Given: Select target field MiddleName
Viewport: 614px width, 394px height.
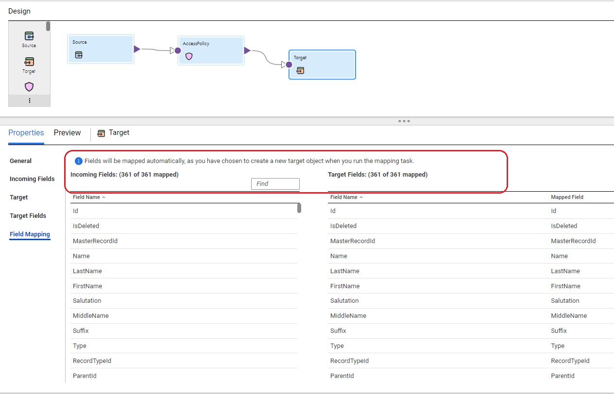Looking at the screenshot, I should coord(348,316).
